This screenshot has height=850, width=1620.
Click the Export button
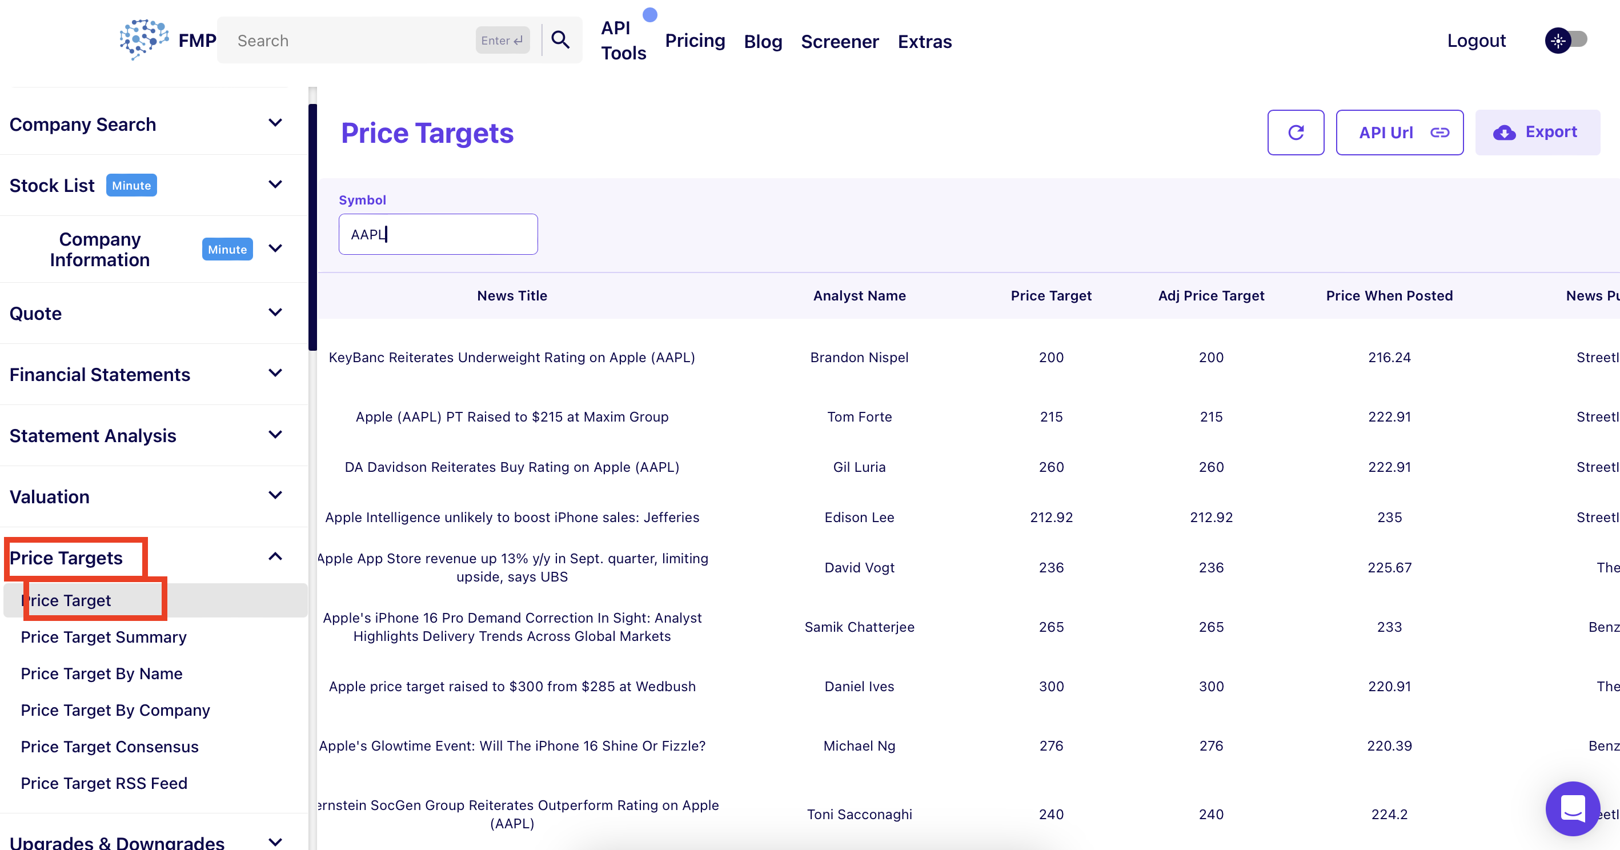pos(1537,133)
